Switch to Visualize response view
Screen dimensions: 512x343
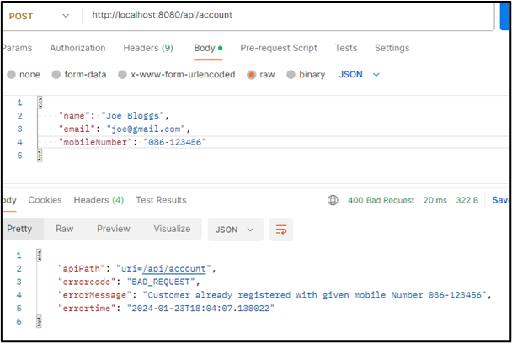click(x=172, y=229)
